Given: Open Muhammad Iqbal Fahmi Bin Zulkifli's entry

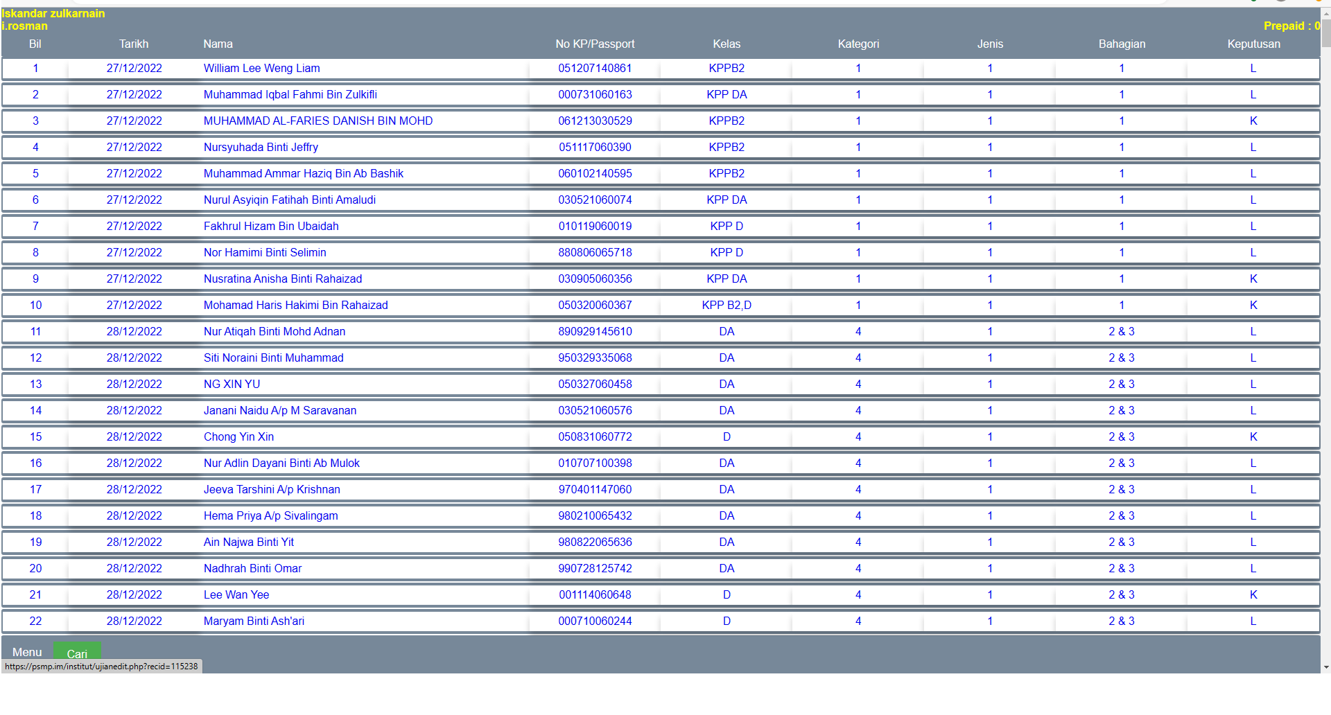Looking at the screenshot, I should click(x=290, y=95).
